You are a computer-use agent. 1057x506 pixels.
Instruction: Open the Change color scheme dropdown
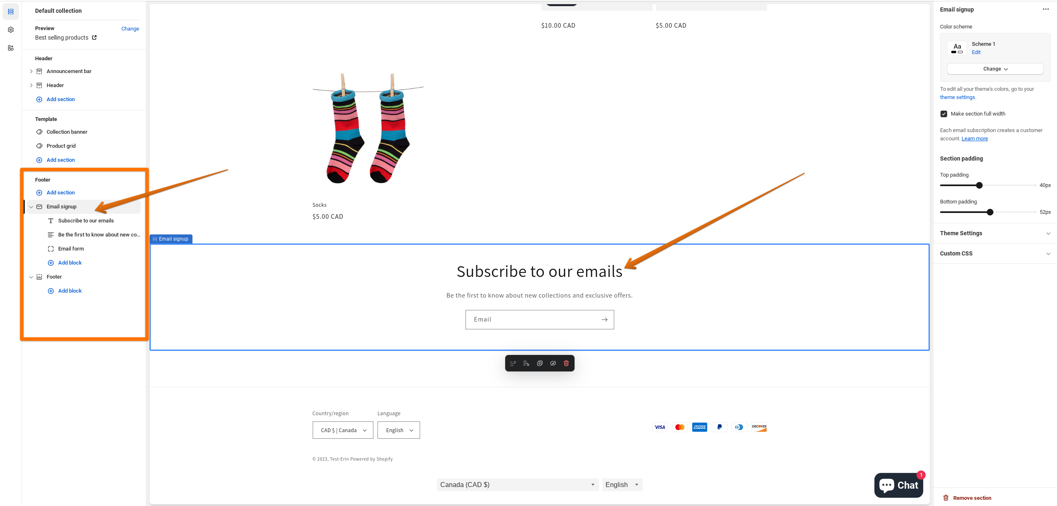pos(995,69)
